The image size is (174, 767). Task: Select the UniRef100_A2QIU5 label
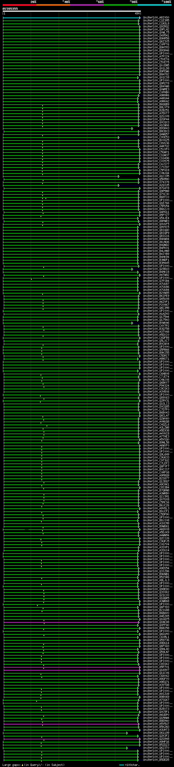pyautogui.click(x=156, y=185)
